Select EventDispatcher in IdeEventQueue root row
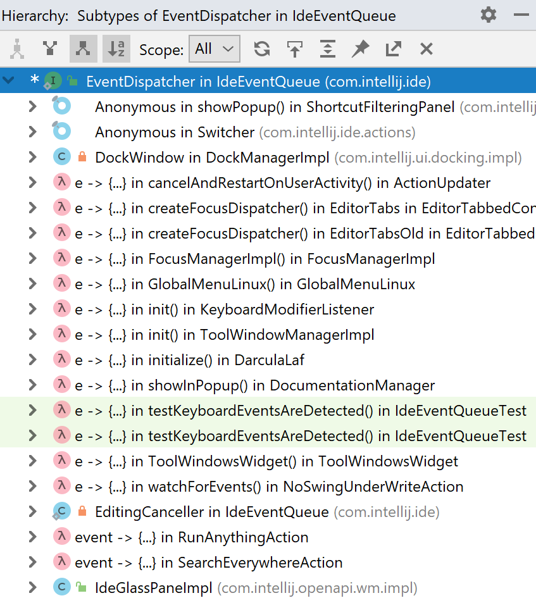The width and height of the screenshot is (536, 598). [x=268, y=81]
